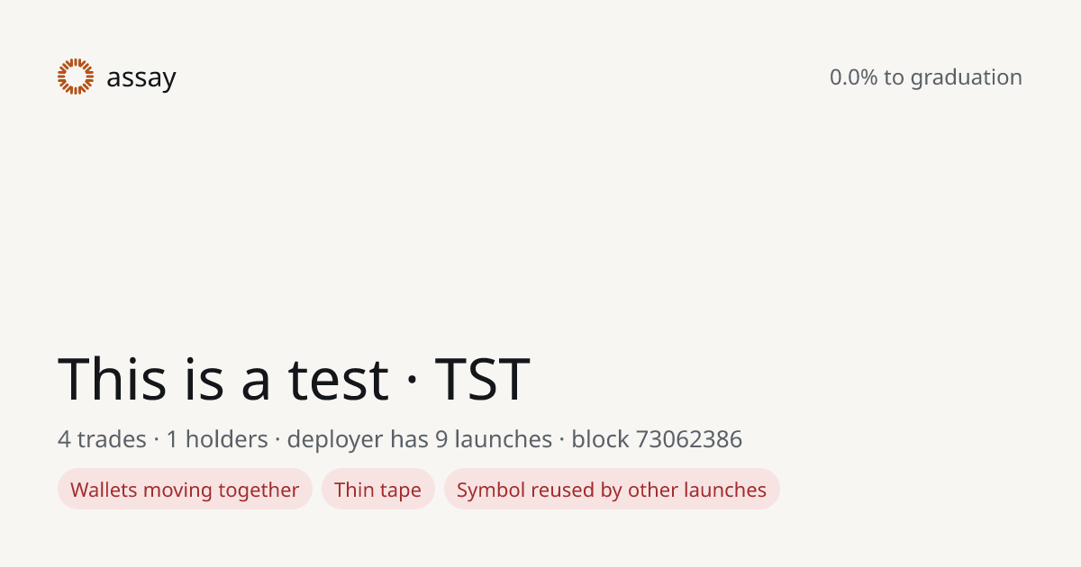Select the word 'holders' in stats line

(x=226, y=439)
